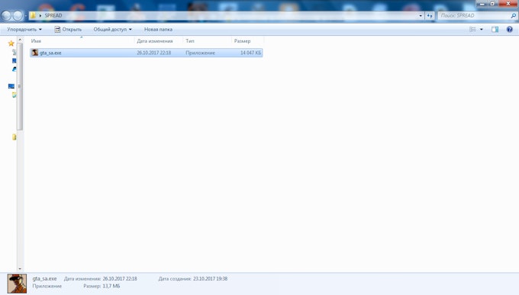Click the navigation pane scrollbar thumb

tap(20, 86)
